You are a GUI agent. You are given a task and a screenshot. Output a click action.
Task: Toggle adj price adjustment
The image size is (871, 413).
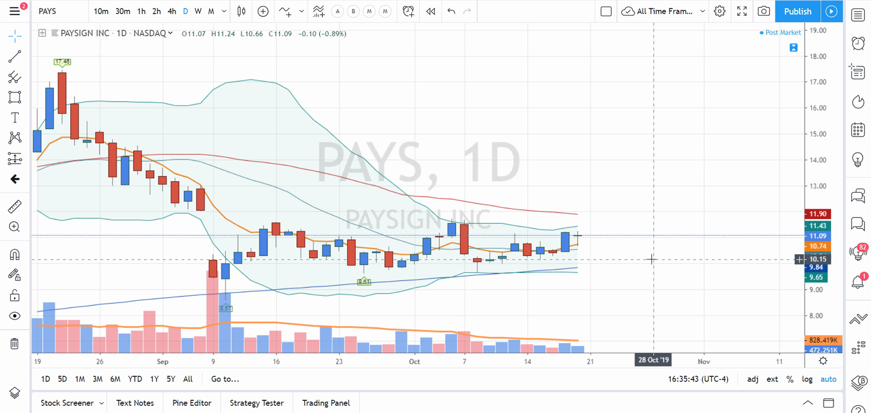753,379
